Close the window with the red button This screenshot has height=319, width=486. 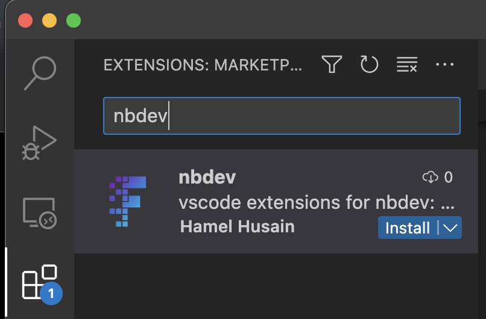point(25,20)
